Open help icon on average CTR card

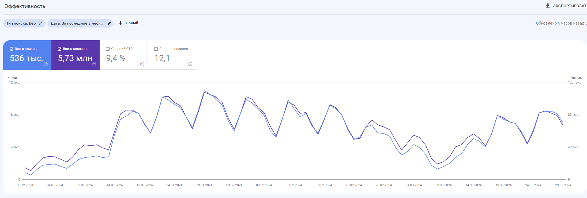(142, 64)
